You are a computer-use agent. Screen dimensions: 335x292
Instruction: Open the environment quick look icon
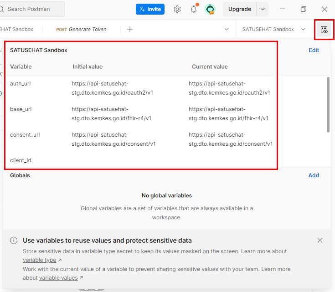click(x=324, y=29)
